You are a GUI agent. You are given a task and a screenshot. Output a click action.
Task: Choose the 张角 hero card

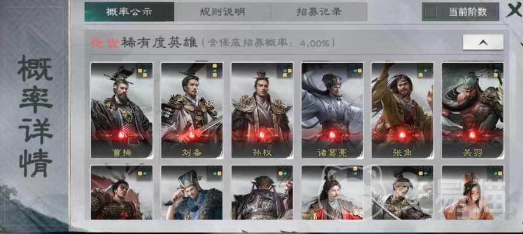(x=403, y=111)
